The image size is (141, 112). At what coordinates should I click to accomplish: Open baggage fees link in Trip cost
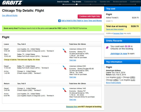tap(118, 33)
